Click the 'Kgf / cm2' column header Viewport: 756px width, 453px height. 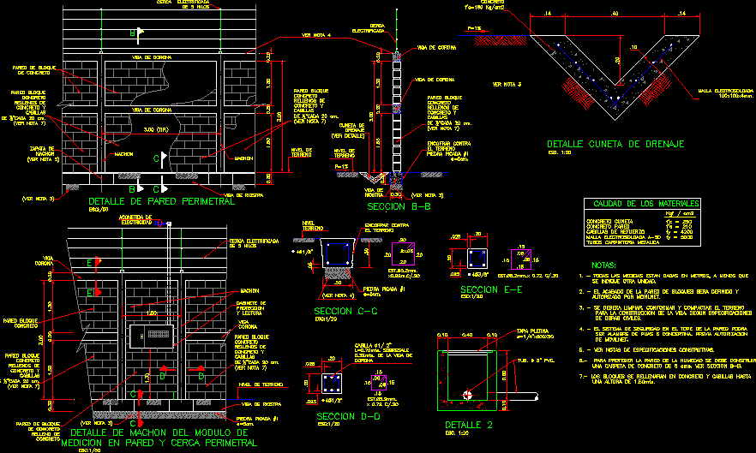(680, 213)
